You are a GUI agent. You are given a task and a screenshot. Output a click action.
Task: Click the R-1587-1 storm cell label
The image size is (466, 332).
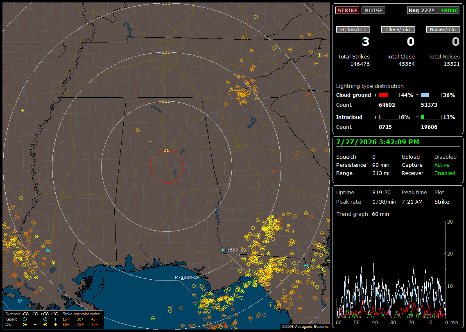point(233,250)
